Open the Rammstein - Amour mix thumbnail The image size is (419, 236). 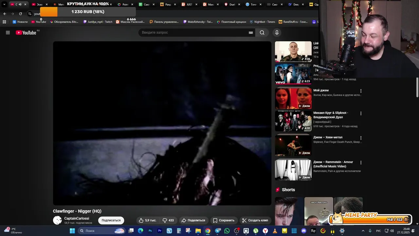coord(293,170)
